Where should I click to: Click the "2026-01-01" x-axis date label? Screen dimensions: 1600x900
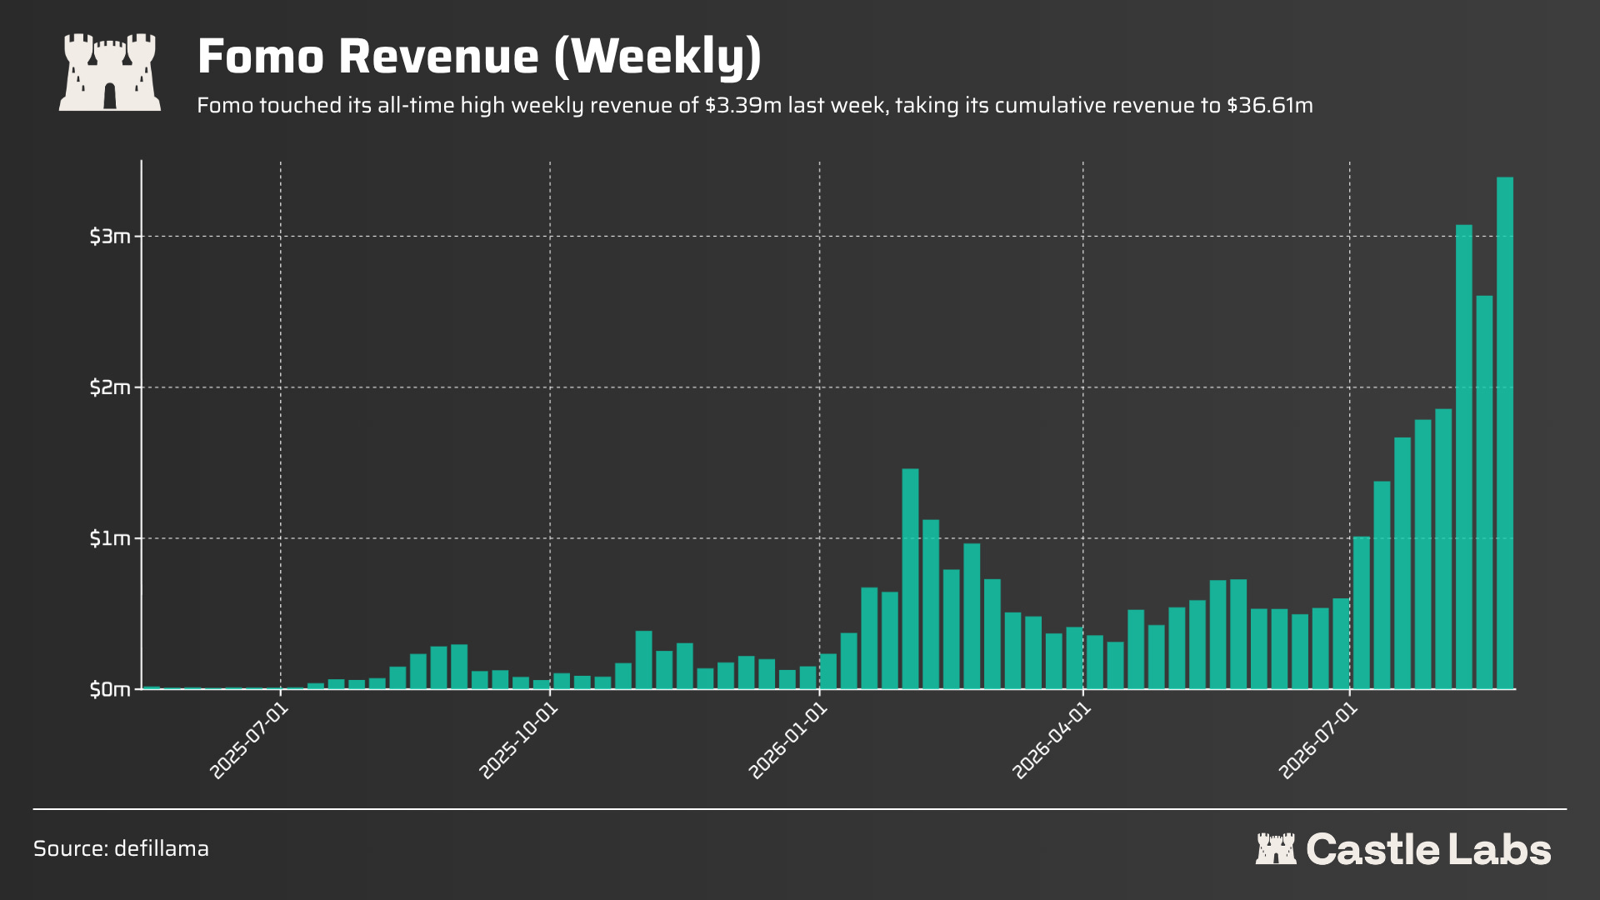(x=787, y=741)
